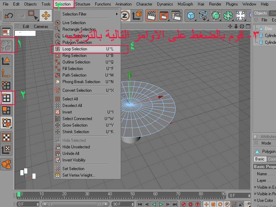This screenshot has height=207, width=276.
Task: Toggle scale keyframe recording icon
Action: point(213,204)
